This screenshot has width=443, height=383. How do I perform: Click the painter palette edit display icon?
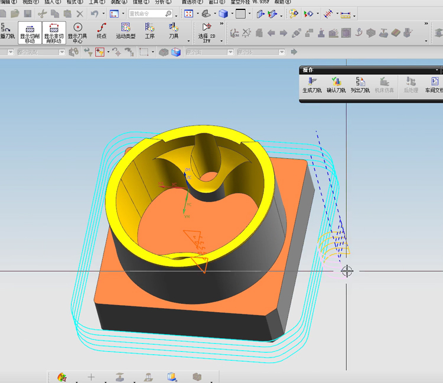(294, 14)
